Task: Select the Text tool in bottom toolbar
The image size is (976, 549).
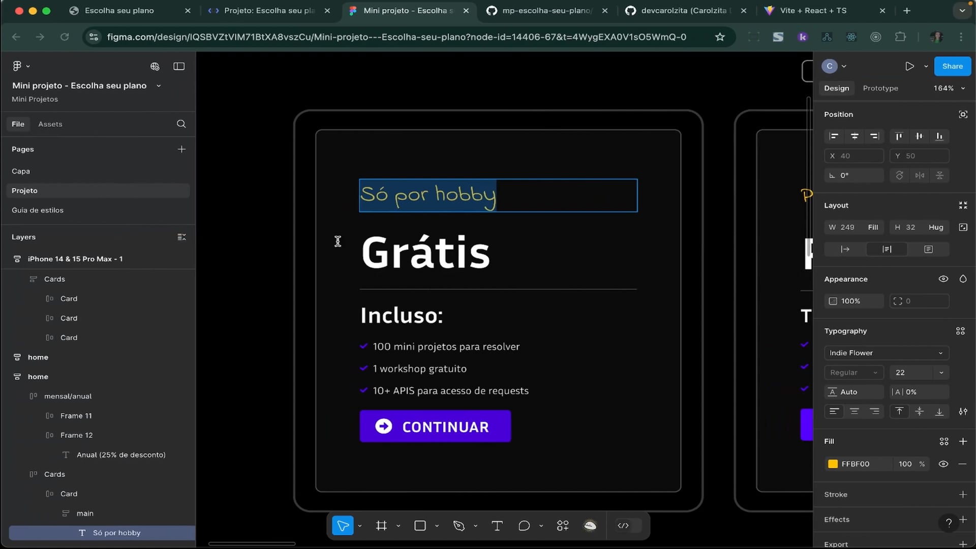Action: (497, 526)
